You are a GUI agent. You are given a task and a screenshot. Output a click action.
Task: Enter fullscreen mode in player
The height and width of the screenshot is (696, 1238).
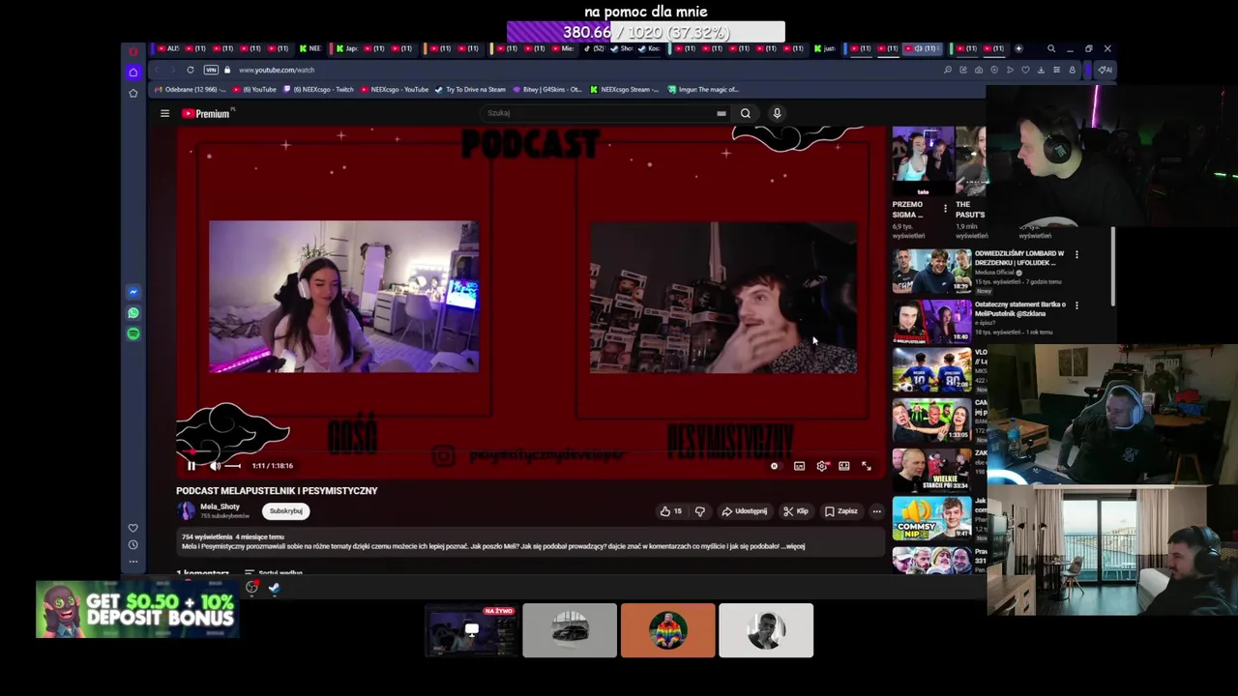click(867, 466)
